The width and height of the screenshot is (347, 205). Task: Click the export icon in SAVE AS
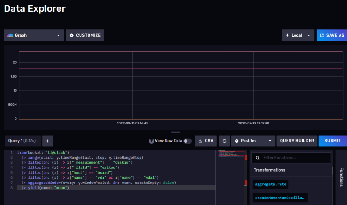322,35
